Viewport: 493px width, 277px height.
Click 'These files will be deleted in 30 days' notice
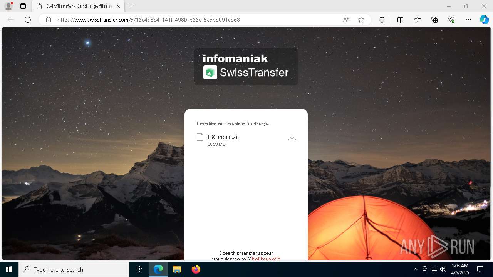click(x=232, y=123)
